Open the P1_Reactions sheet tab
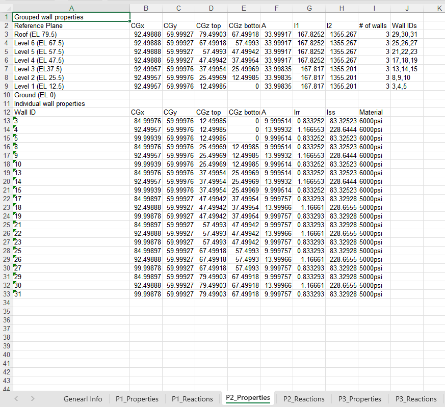The width and height of the screenshot is (445, 407). 192,399
